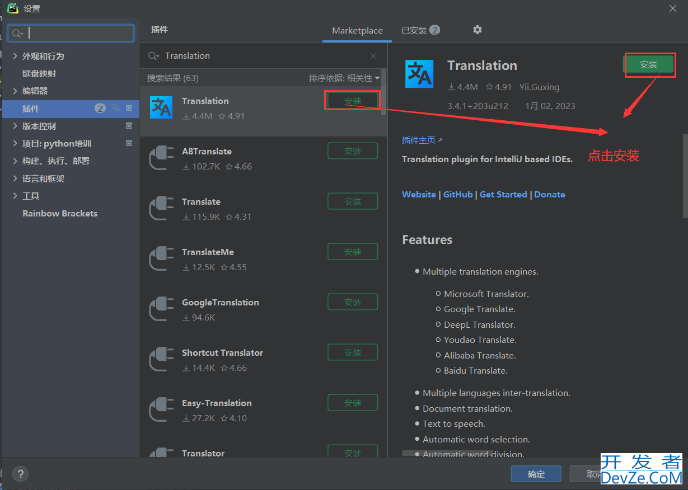Open the 排序依据: 相关性 sort dropdown

(x=344, y=78)
